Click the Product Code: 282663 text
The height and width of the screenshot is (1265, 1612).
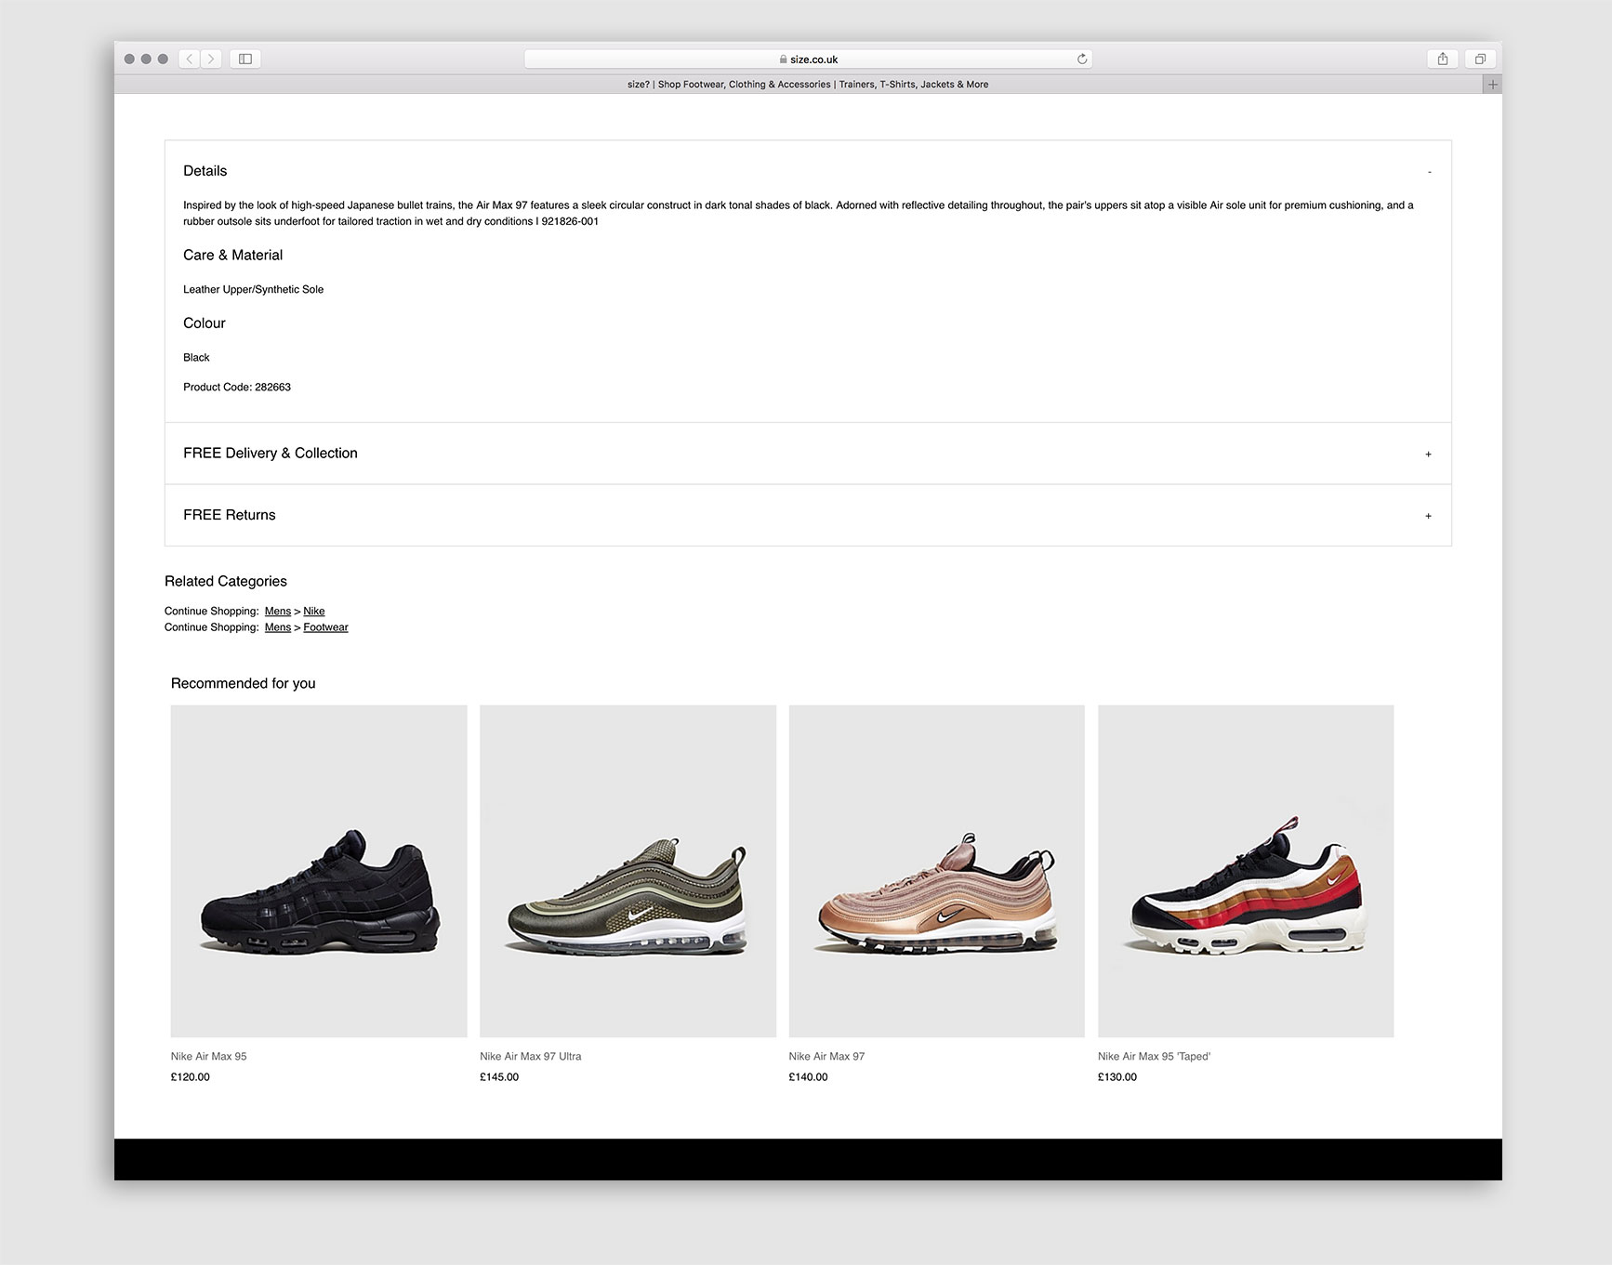pos(237,388)
